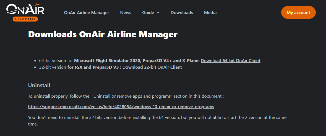Click the 'You don't need to uninstall' paragraph
This screenshot has height=136, width=326.
pos(157,121)
